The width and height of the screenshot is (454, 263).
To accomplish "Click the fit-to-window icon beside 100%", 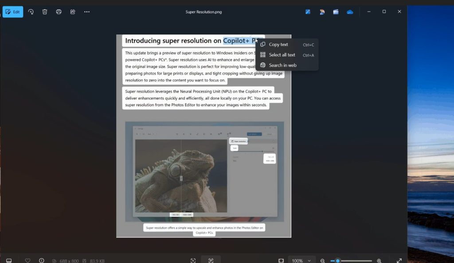I will pyautogui.click(x=281, y=261).
